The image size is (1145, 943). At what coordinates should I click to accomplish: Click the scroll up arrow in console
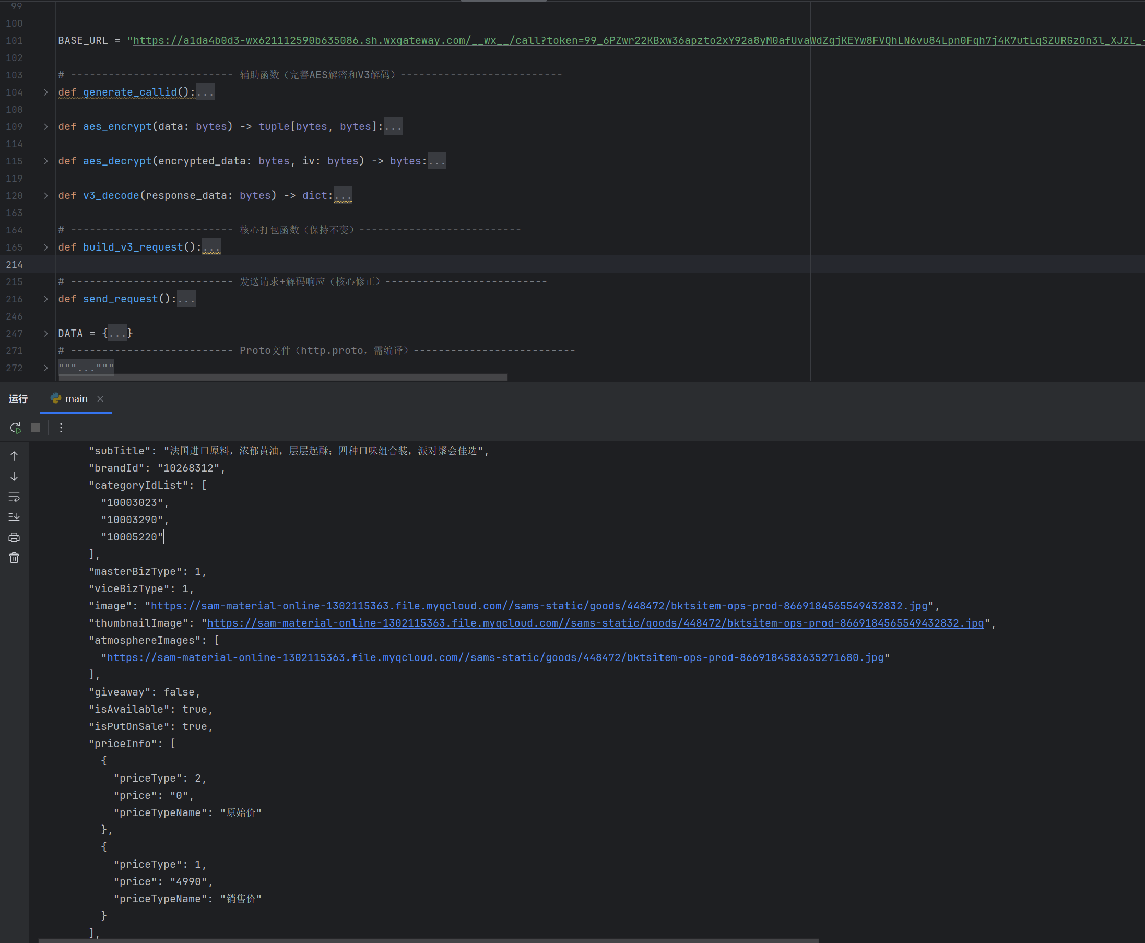(14, 456)
